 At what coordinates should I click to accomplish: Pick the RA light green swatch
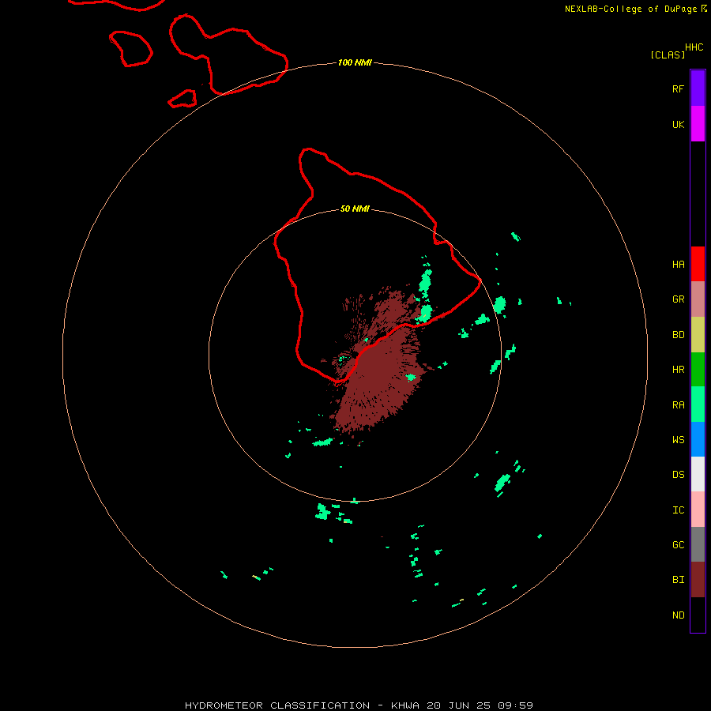point(698,404)
